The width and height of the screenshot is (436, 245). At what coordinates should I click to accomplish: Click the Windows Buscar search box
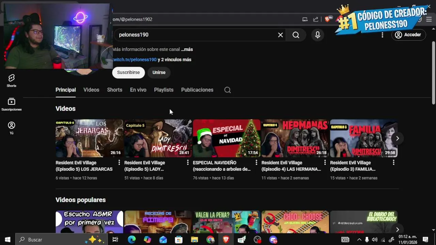pos(62,240)
